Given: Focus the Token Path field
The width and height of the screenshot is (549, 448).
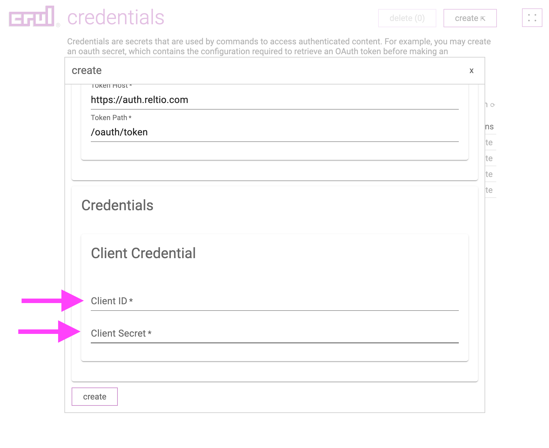Looking at the screenshot, I should (x=274, y=132).
